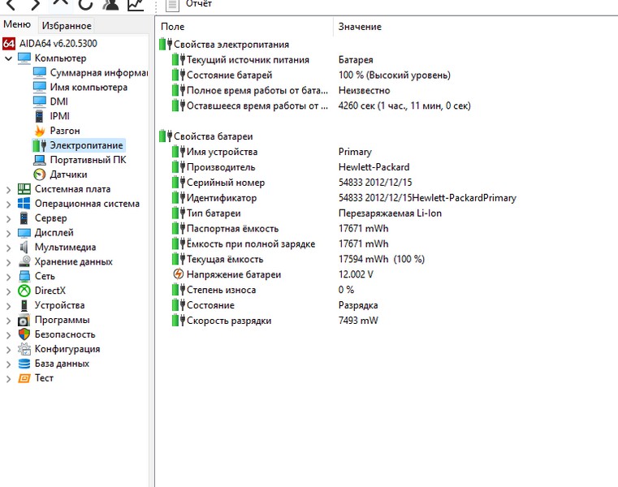Select the Разгон flame icon
Image resolution: width=618 pixels, height=487 pixels.
pos(39,131)
